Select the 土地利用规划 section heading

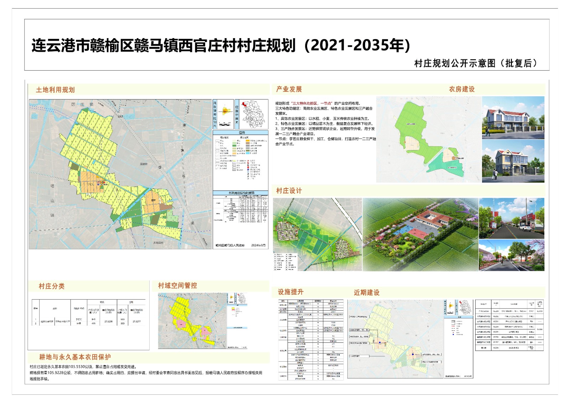[55, 90]
